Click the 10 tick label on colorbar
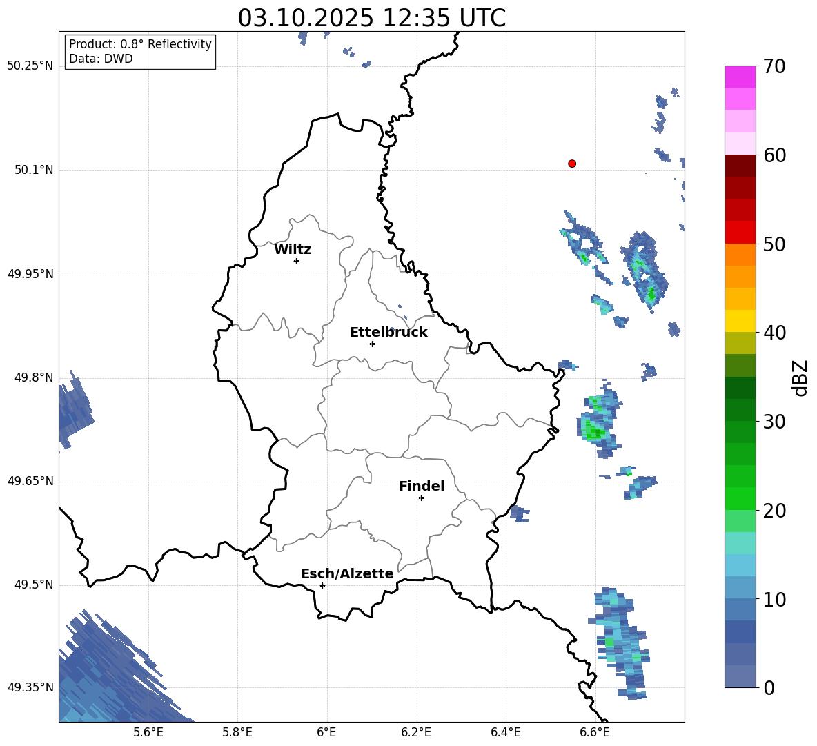 coord(775,600)
